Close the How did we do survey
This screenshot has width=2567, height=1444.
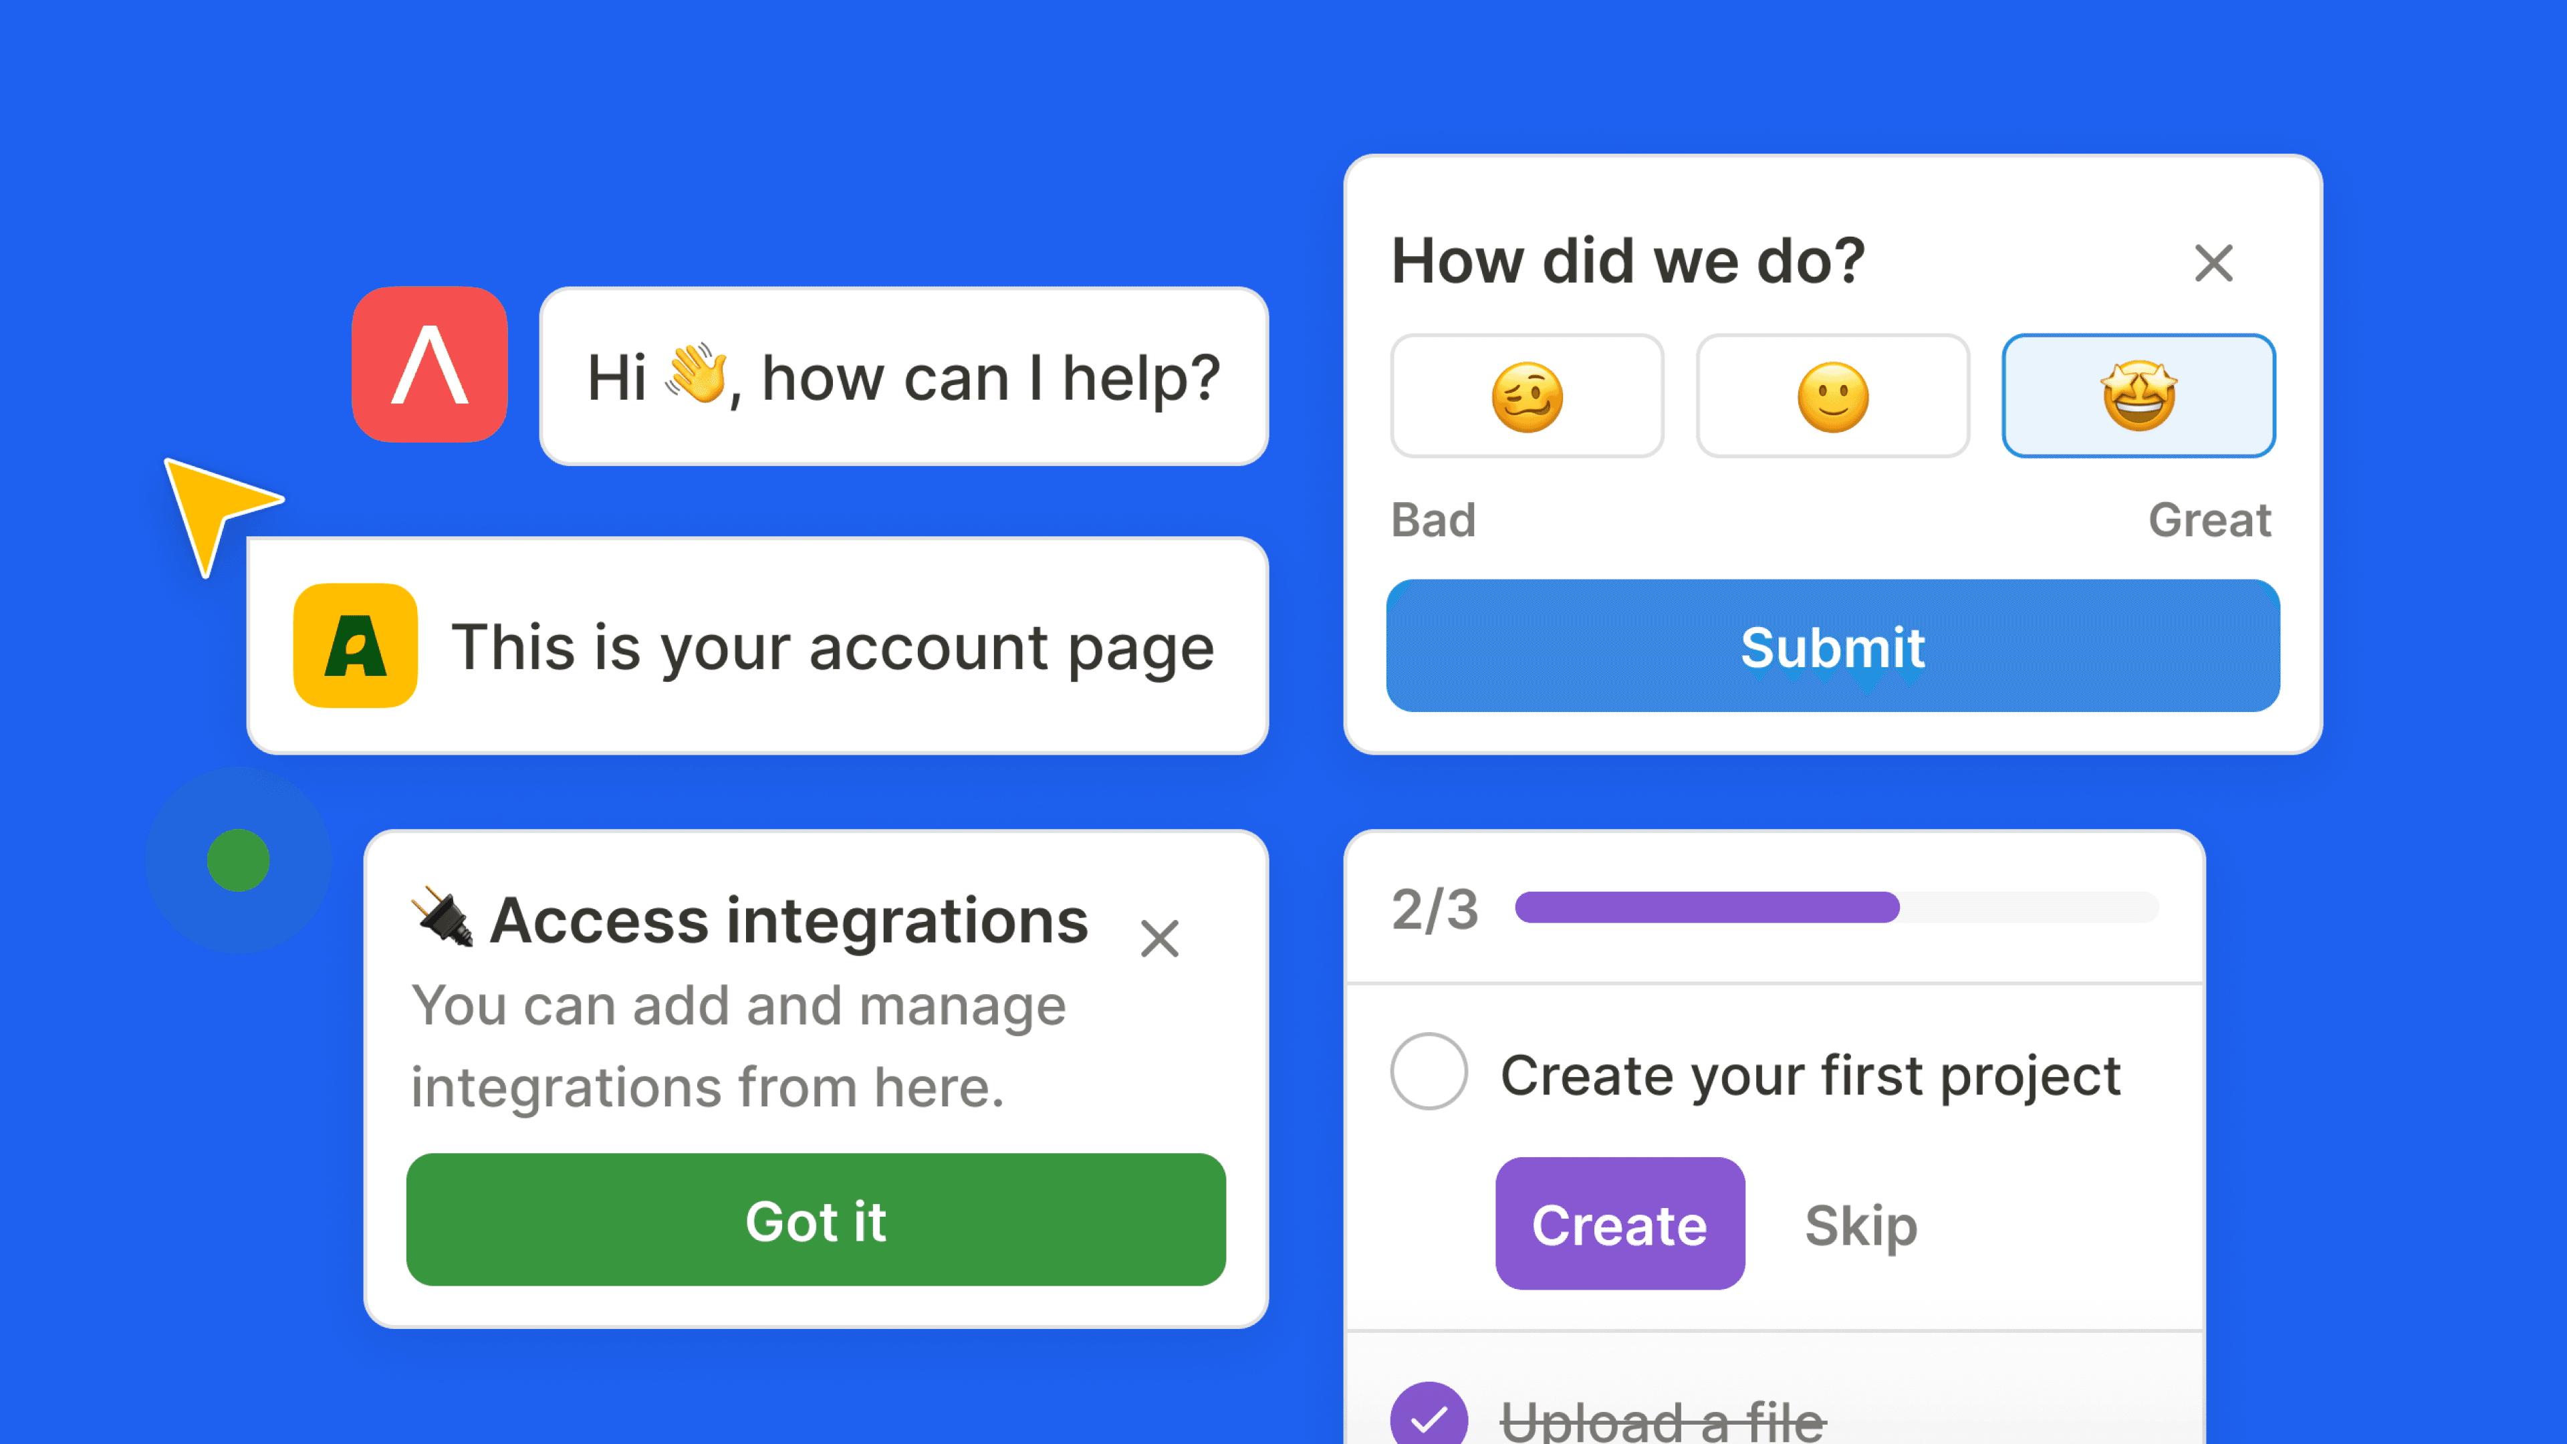click(x=2213, y=263)
